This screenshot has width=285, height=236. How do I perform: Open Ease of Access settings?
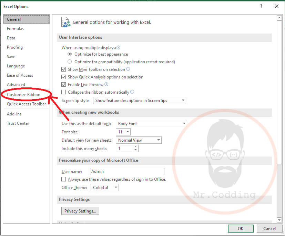[x=26, y=75]
